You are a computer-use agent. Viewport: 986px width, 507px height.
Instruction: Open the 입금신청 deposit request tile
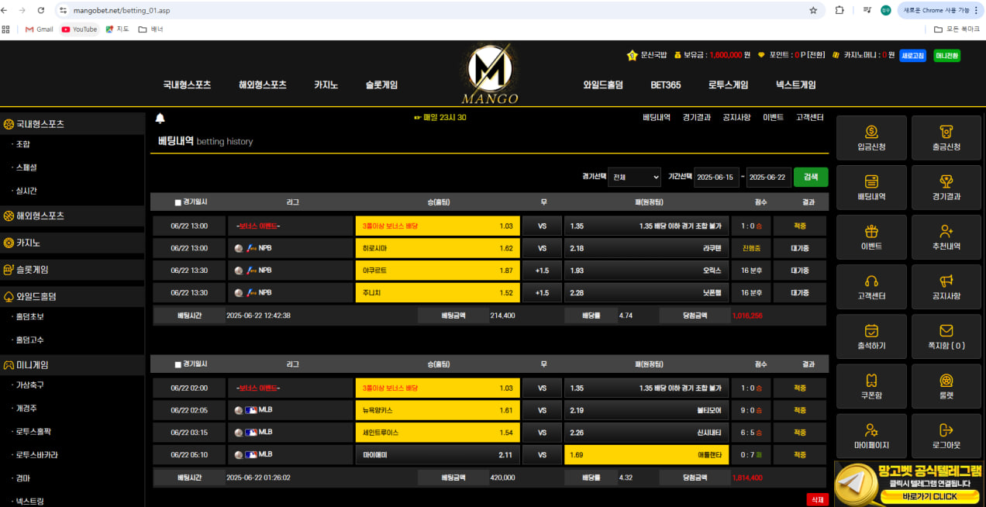(x=871, y=138)
